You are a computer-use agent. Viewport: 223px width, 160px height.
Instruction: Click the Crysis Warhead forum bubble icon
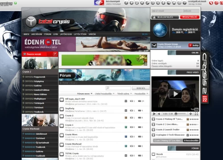pos(62,145)
